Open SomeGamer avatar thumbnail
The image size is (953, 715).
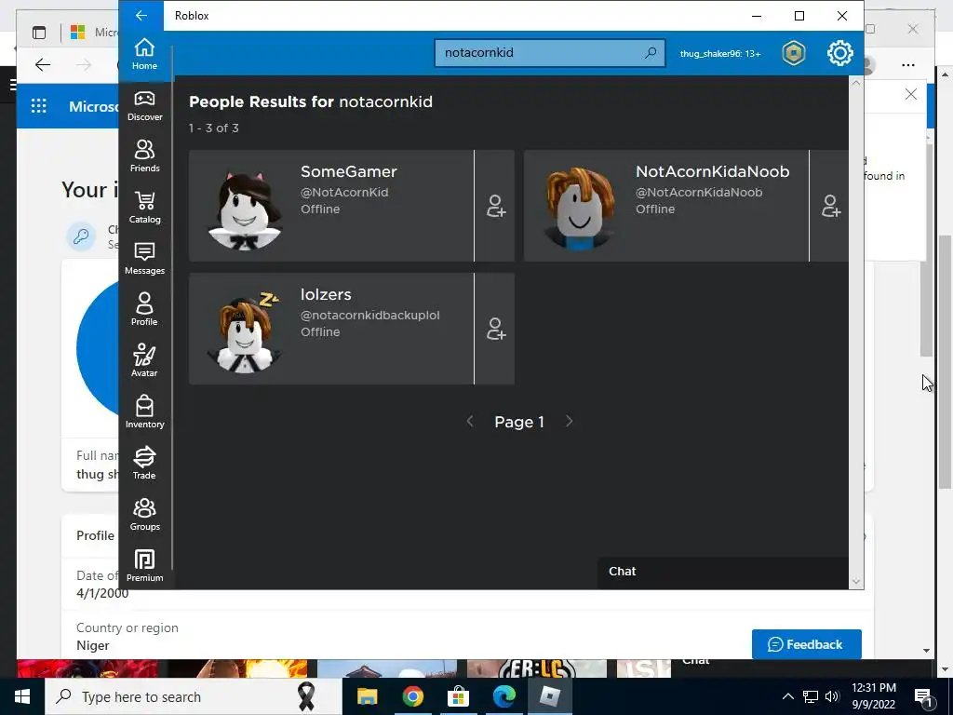[x=245, y=209]
